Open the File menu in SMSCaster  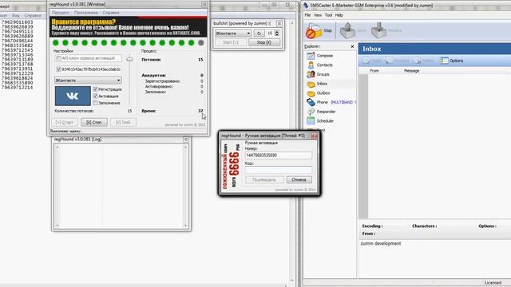coord(307,15)
